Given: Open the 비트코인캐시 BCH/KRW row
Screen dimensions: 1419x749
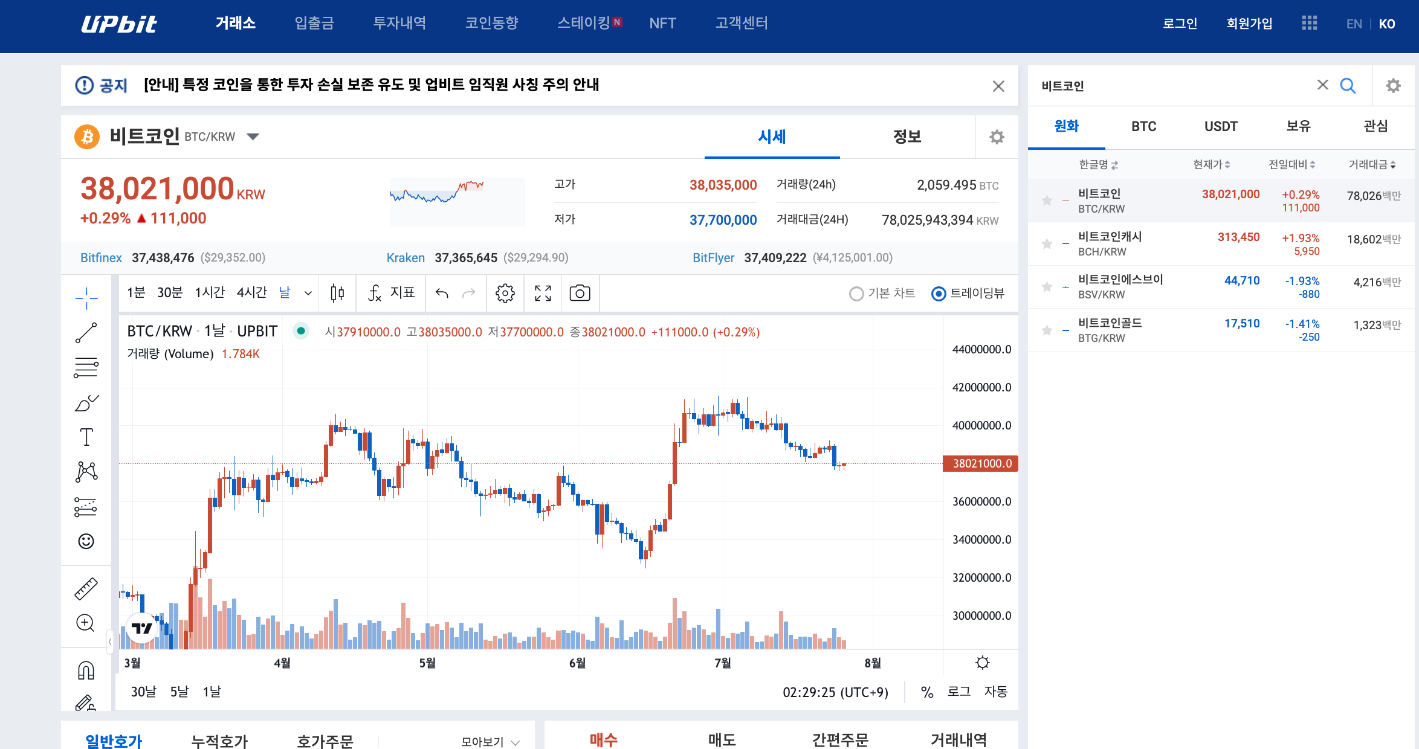Looking at the screenshot, I should tap(1221, 244).
